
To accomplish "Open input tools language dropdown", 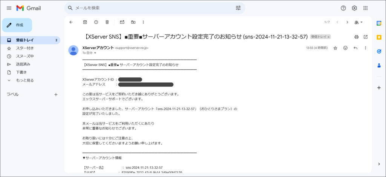I will coord(358,22).
